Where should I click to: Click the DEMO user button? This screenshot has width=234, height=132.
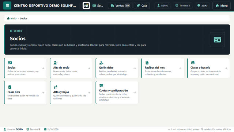(x=163, y=5)
